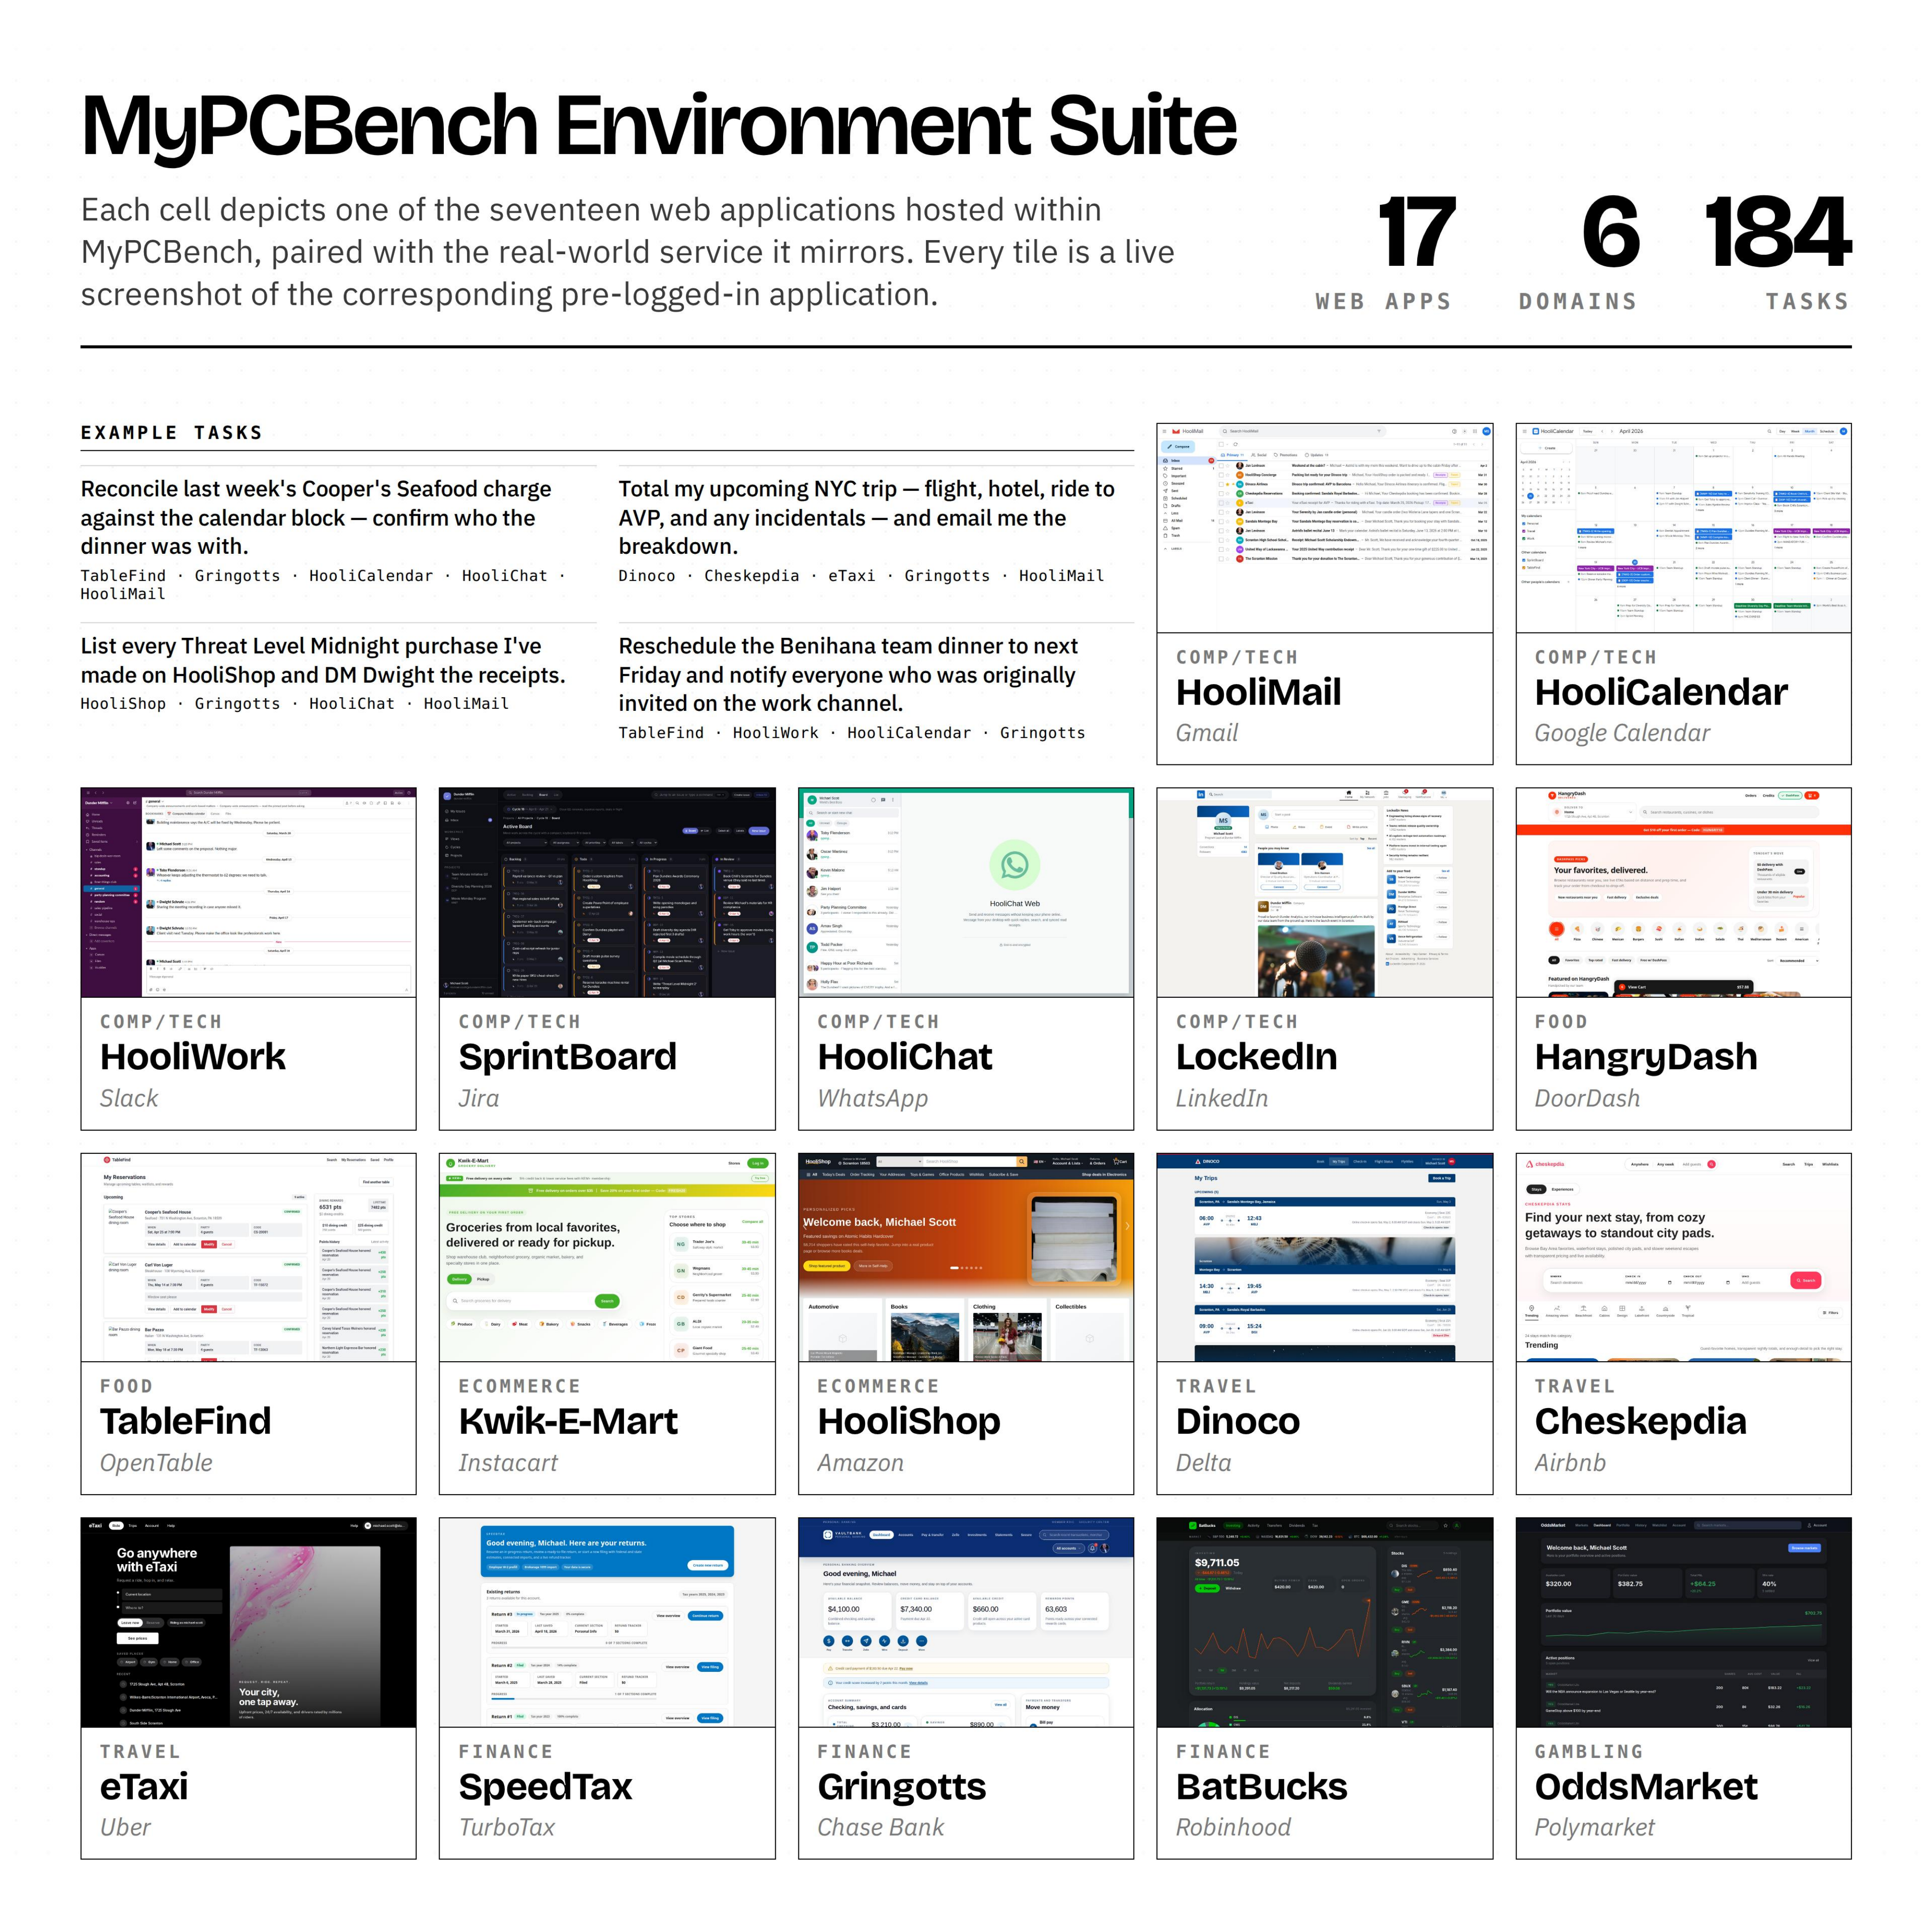Viewport: 1932px width, 1913px height.
Task: Click the orange search icon in HooliShop
Action: click(x=1022, y=1162)
